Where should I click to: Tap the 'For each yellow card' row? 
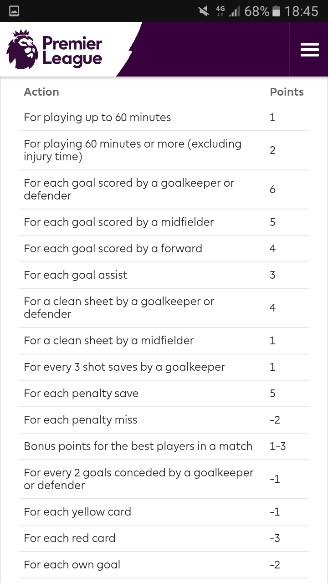pos(164,512)
